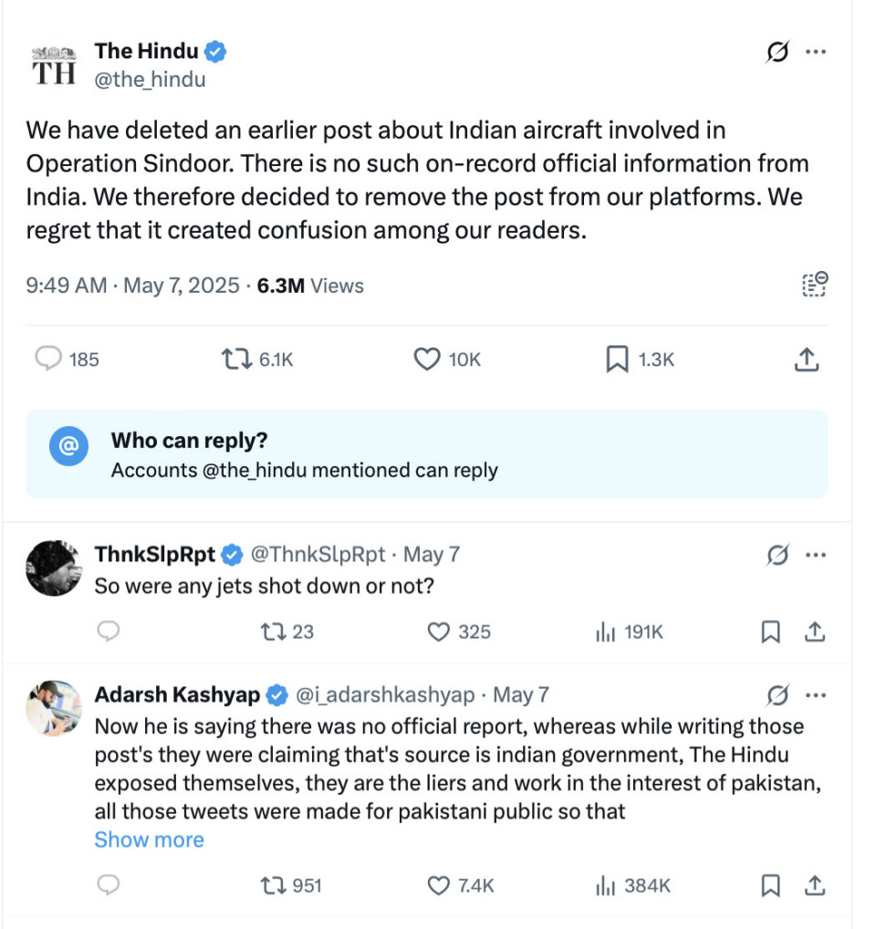Like Adarsh Kashyap's reply with 7.4K likes
Image resolution: width=876 pixels, height=929 pixels.
440,885
